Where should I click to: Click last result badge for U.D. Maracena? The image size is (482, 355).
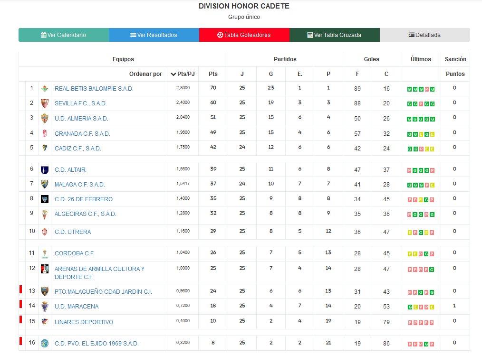coord(432,307)
